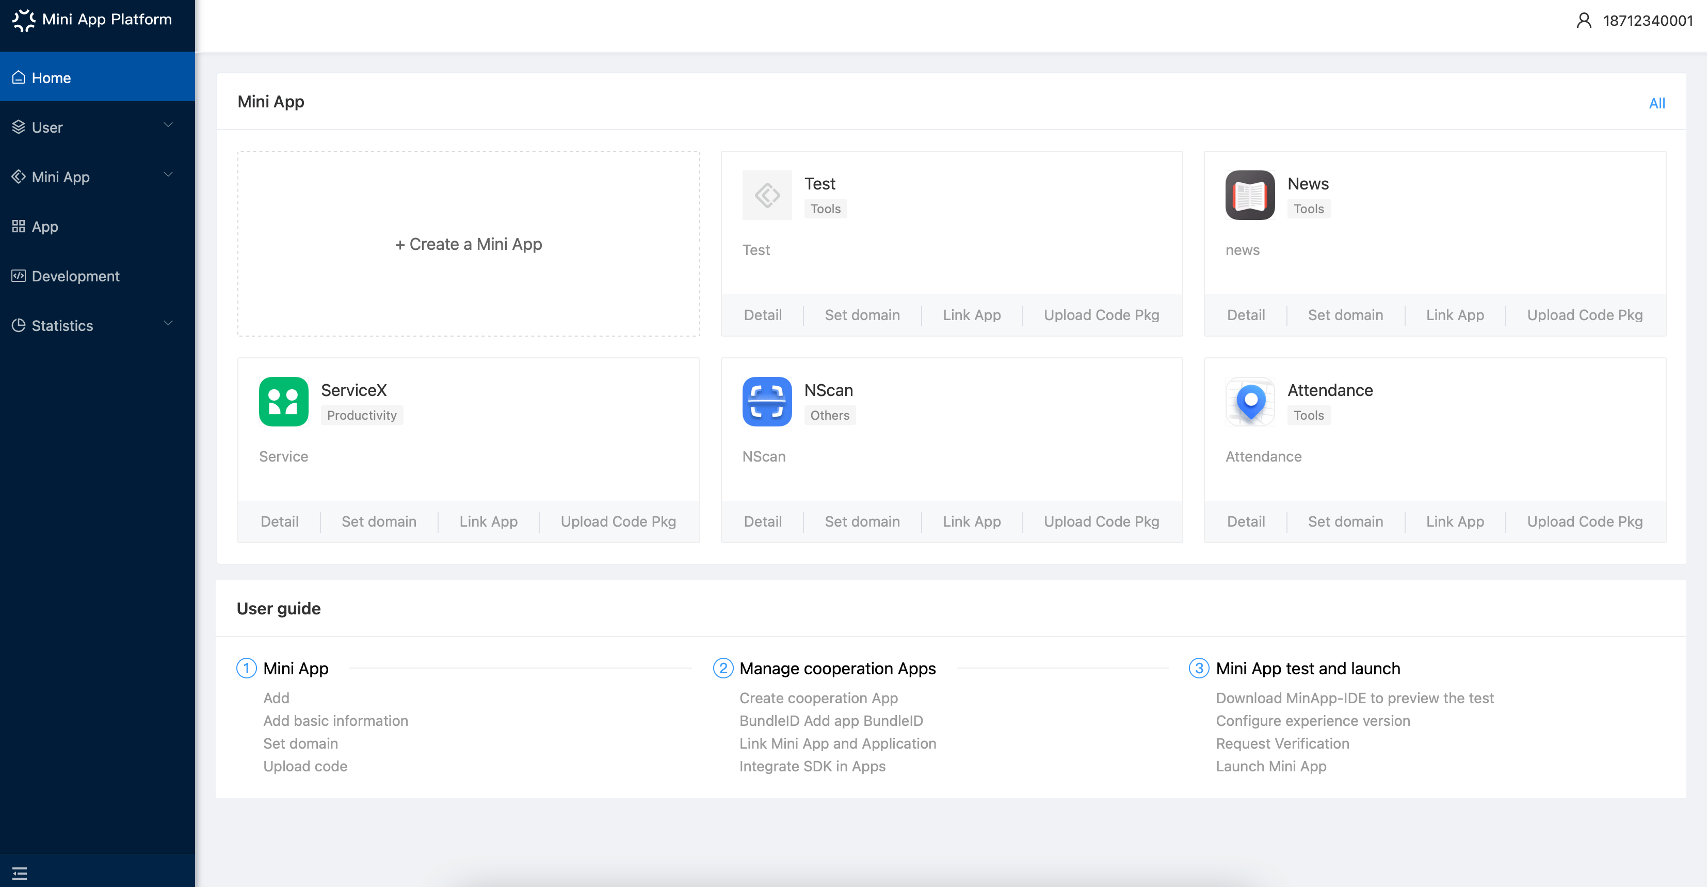Click Set domain on the Attendance card
The height and width of the screenshot is (887, 1707).
tap(1345, 522)
